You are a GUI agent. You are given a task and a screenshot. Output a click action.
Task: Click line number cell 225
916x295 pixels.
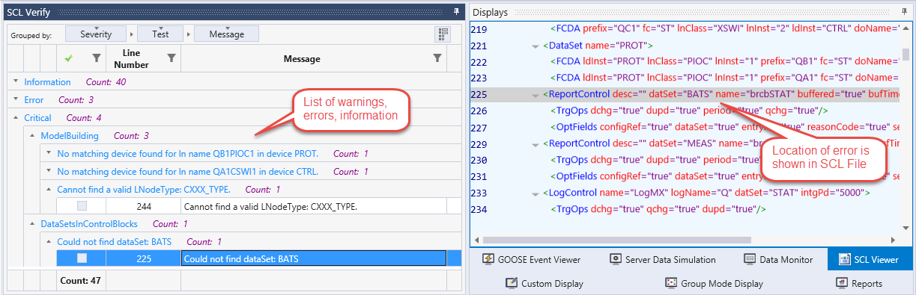tap(143, 258)
